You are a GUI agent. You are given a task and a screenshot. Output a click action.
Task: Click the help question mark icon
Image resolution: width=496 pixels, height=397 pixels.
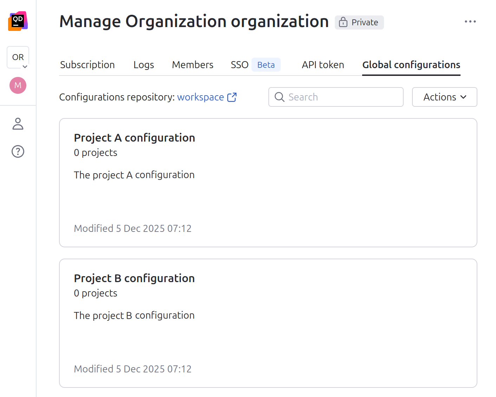pyautogui.click(x=18, y=151)
